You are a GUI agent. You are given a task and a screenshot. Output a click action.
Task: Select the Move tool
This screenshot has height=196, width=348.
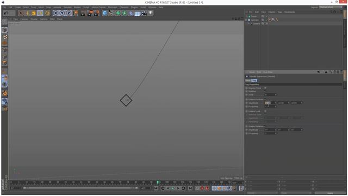[27, 13]
